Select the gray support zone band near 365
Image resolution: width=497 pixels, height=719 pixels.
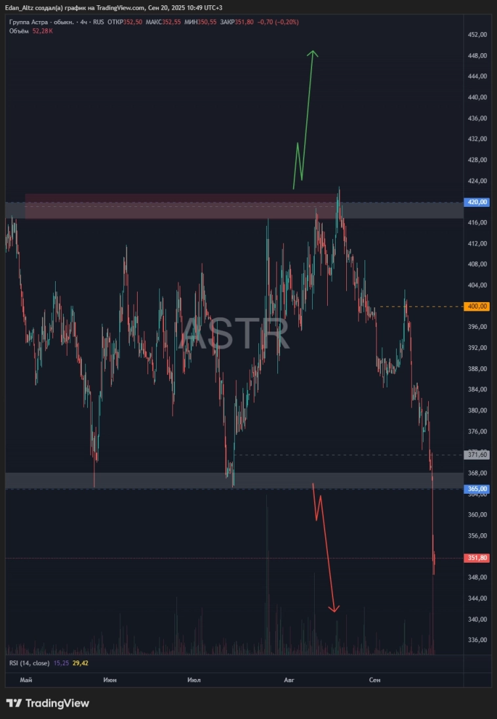164,481
